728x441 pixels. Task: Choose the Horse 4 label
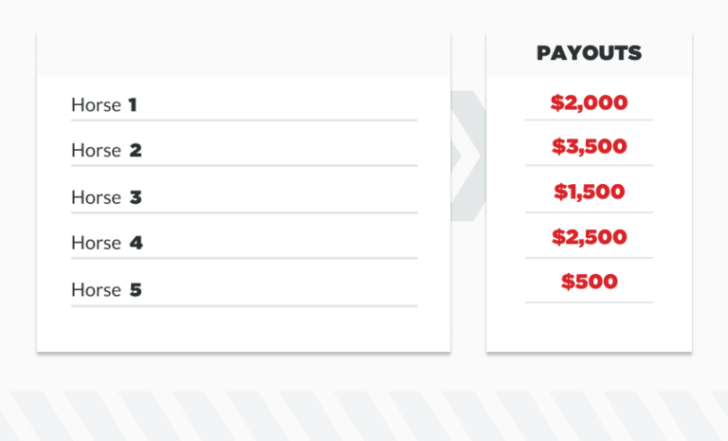[106, 243]
